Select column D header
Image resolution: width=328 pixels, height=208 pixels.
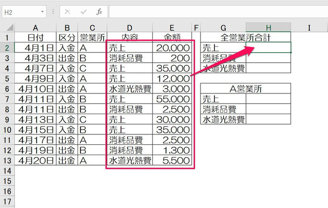(130, 27)
